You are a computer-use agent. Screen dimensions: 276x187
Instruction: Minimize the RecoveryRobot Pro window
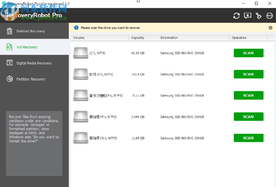click(x=243, y=3)
